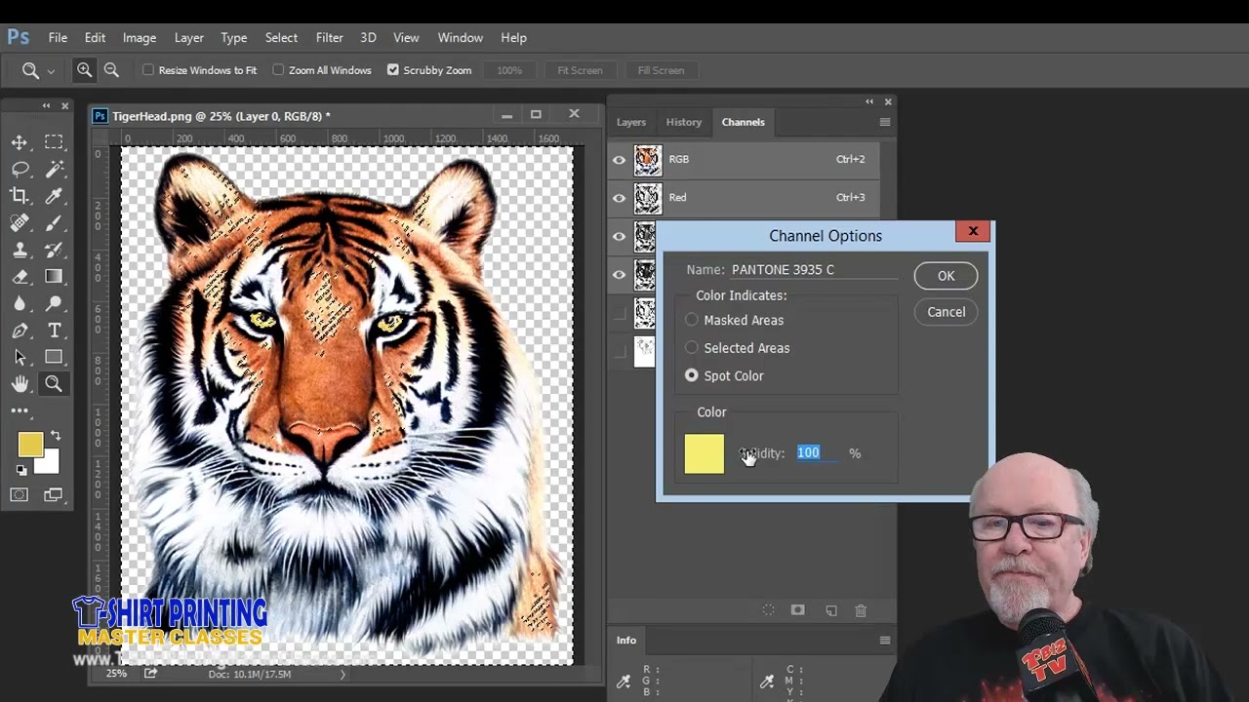
Task: Open the Edit Toolbar three-dots button
Action: 20,410
